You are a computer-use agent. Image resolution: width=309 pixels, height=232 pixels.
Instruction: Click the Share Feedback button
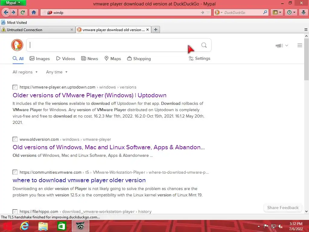point(283,208)
